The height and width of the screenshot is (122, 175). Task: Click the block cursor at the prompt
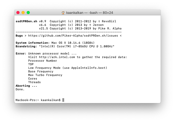click(63, 100)
